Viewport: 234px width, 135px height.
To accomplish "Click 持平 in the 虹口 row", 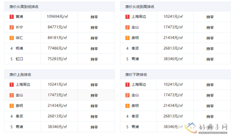I will click(x=94, y=59).
